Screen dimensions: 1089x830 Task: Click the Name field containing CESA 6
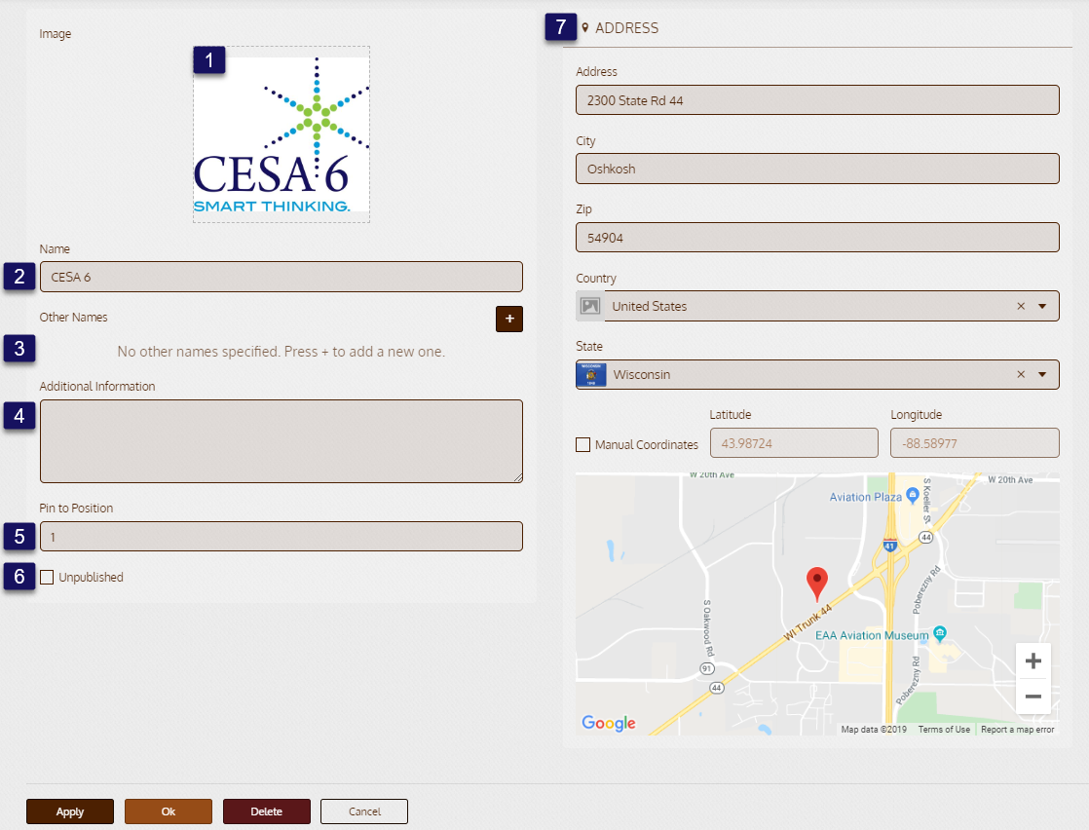pos(282,277)
